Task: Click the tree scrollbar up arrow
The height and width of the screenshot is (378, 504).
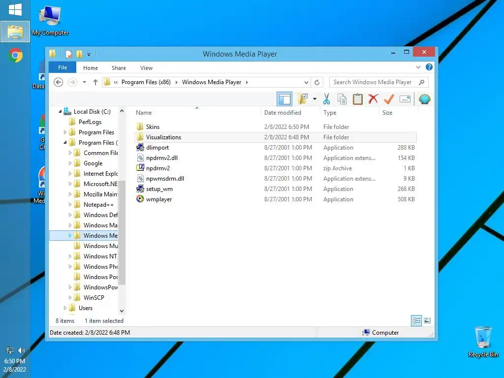Action: pyautogui.click(x=122, y=111)
